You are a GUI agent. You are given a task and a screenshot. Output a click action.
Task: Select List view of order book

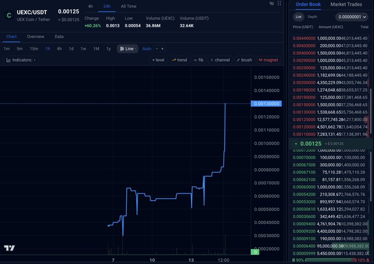(299, 16)
